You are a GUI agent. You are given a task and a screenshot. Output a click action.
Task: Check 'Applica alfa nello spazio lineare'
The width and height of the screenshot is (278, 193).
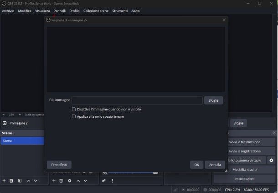point(74,116)
